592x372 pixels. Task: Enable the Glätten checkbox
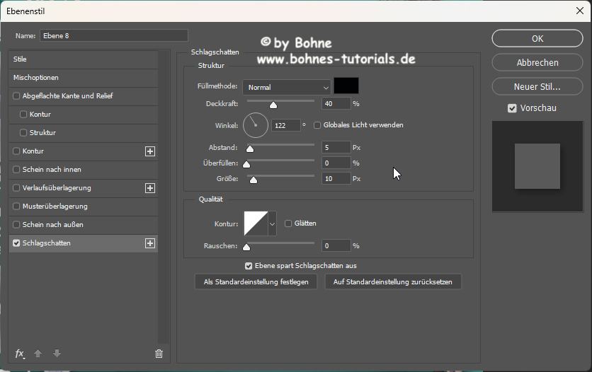(288, 223)
